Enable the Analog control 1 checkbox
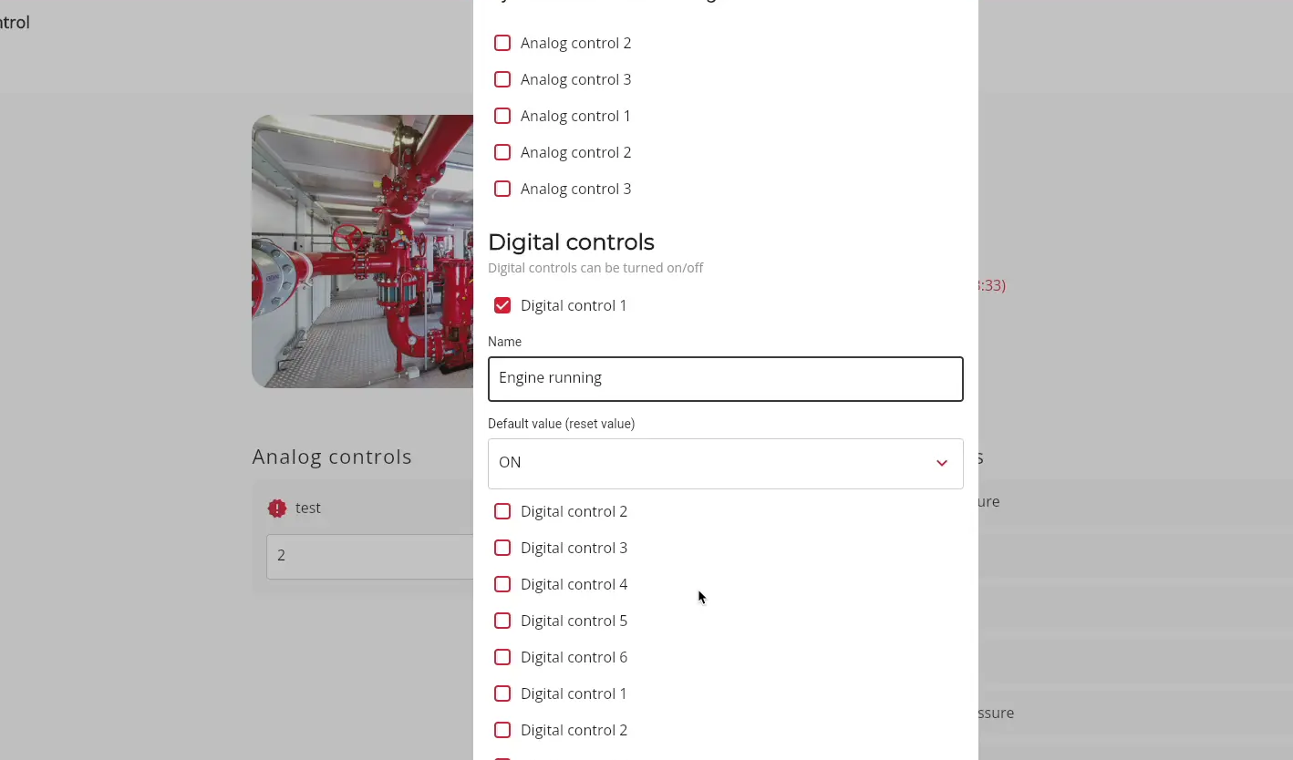The width and height of the screenshot is (1293, 760). tap(502, 116)
